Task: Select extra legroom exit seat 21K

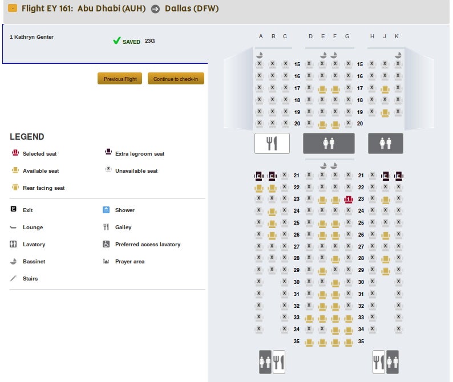Action: point(399,176)
